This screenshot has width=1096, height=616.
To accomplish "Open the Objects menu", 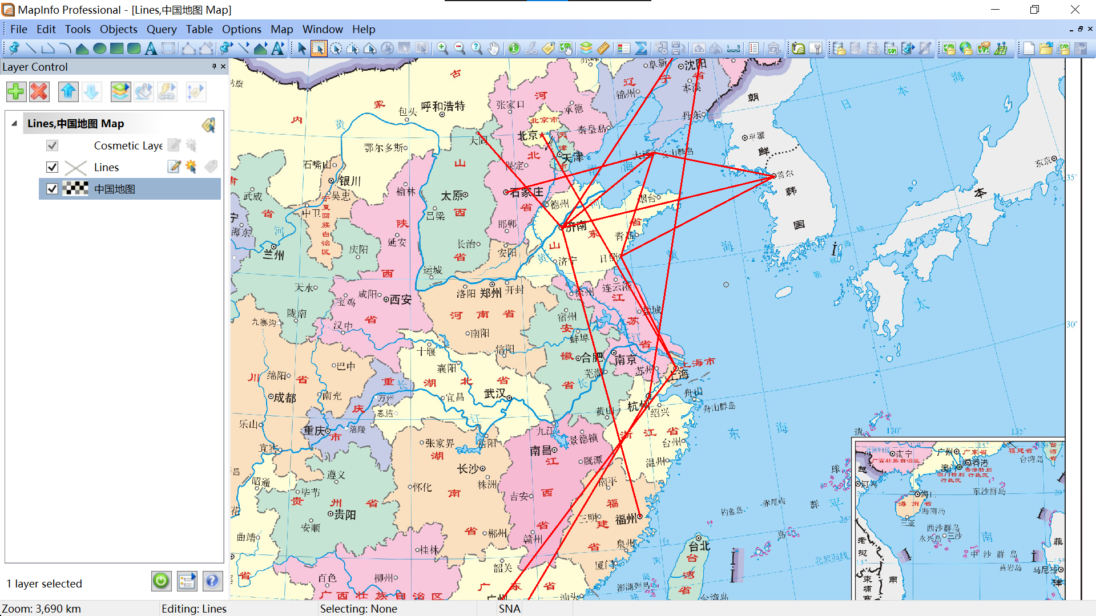I will [118, 29].
